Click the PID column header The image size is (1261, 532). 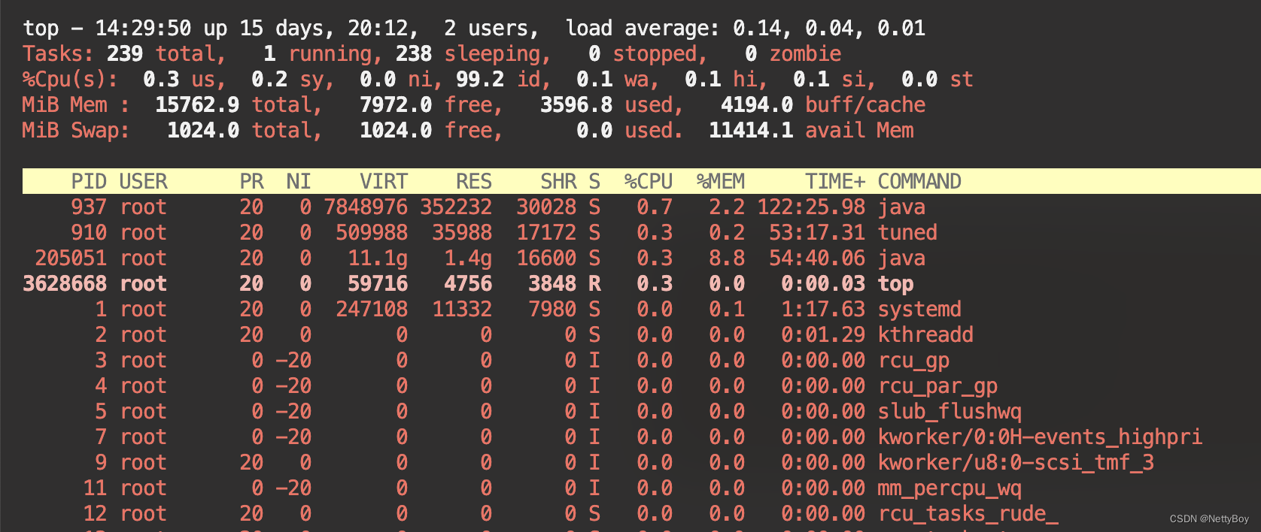89,182
